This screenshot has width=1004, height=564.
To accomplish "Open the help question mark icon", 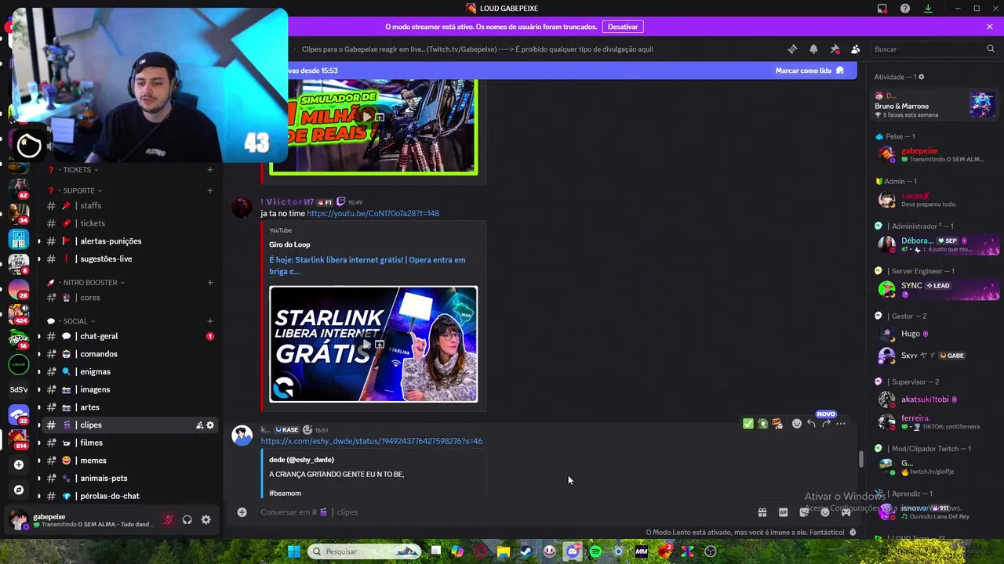I will coord(905,8).
